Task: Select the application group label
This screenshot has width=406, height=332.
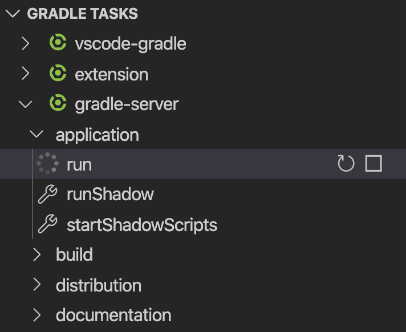Action: 98,135
